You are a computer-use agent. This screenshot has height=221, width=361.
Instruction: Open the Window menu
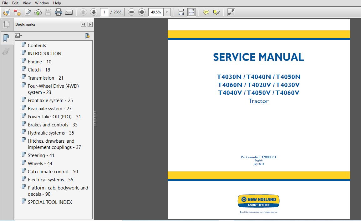coord(42,3)
